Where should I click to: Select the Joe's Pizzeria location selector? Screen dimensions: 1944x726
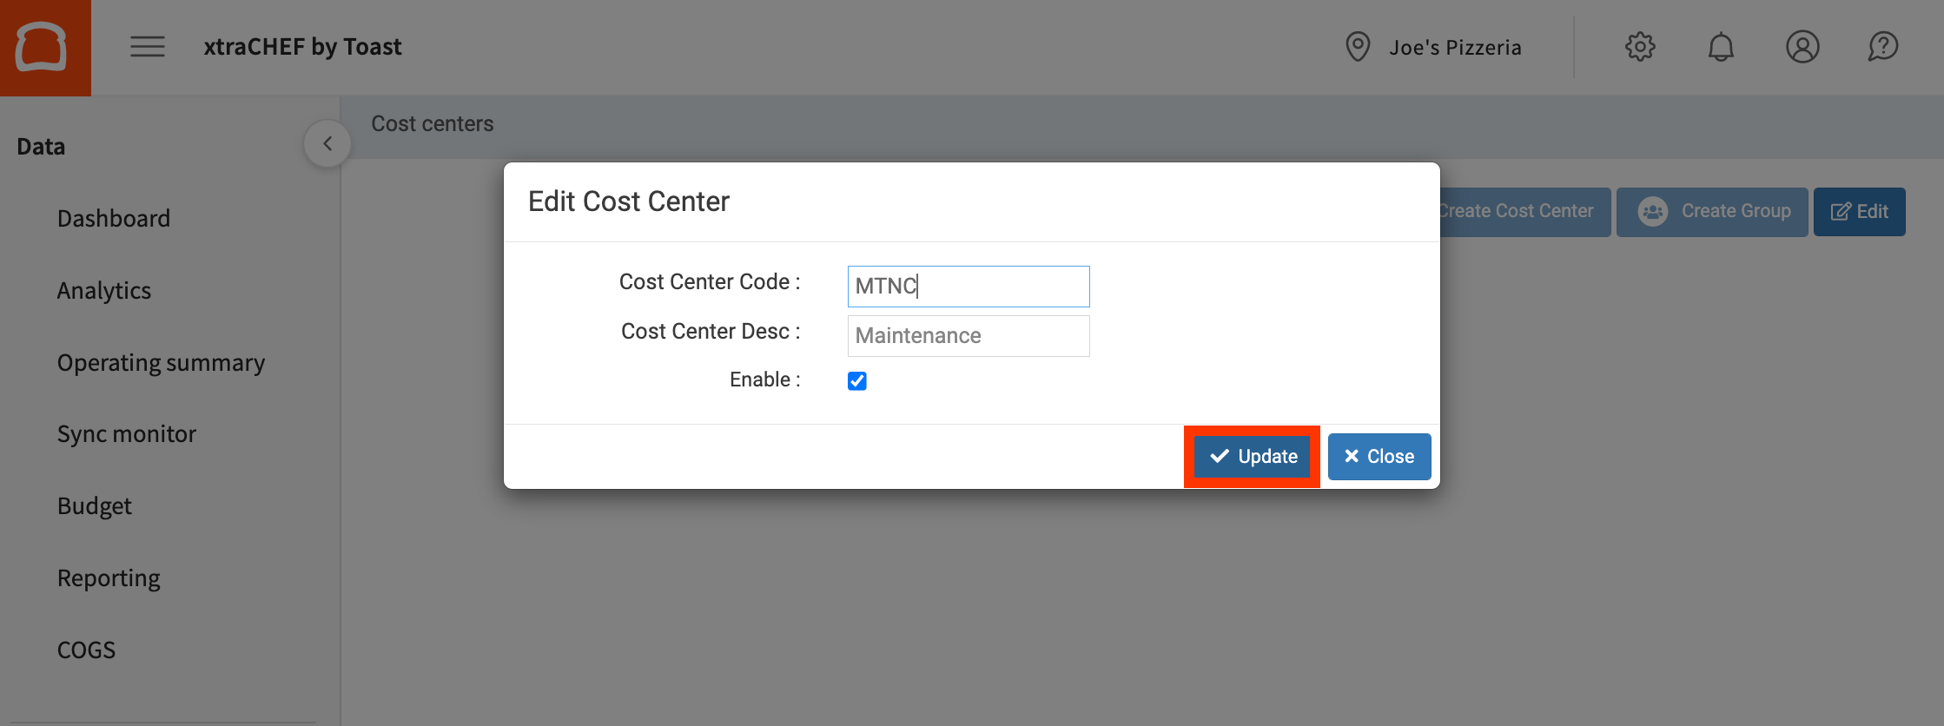pos(1454,48)
